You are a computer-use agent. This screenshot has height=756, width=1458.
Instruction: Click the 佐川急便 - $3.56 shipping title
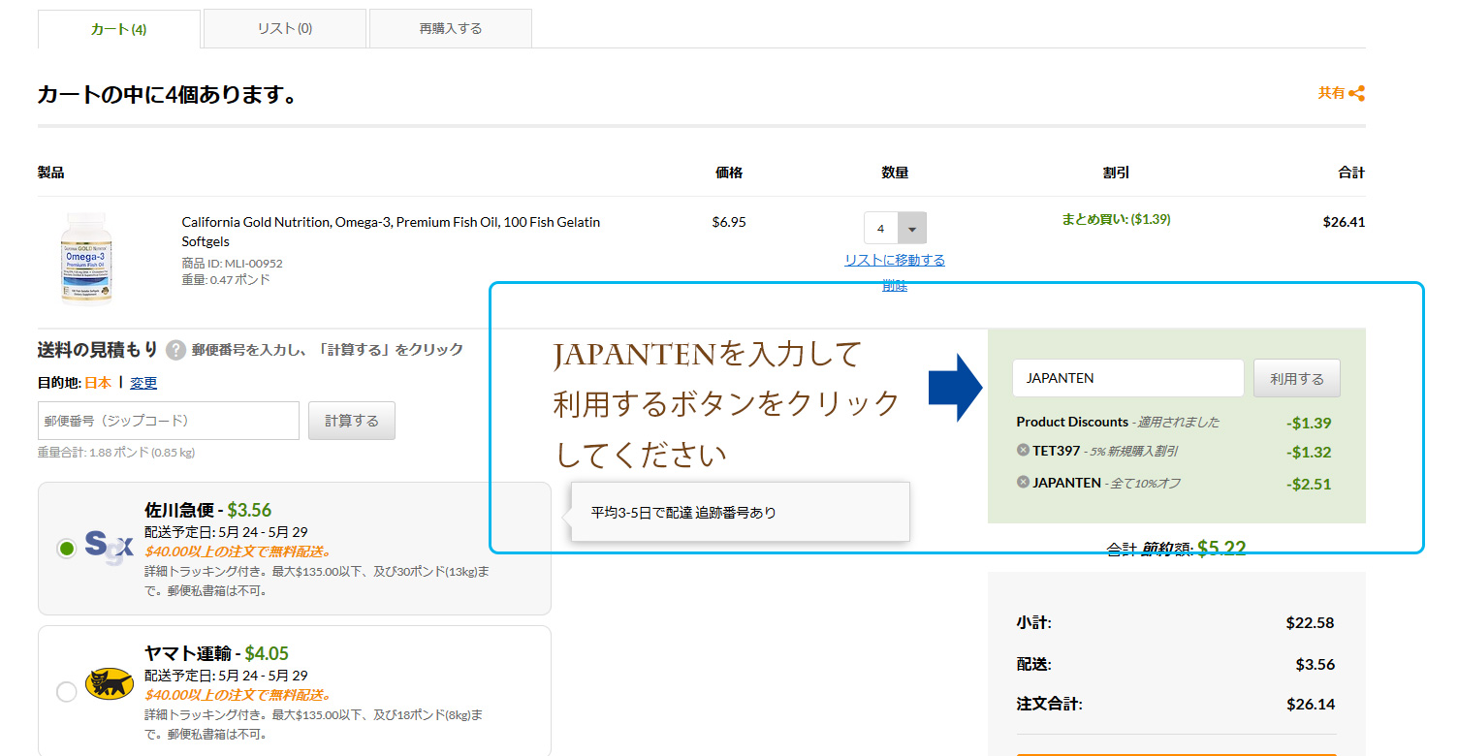[208, 510]
